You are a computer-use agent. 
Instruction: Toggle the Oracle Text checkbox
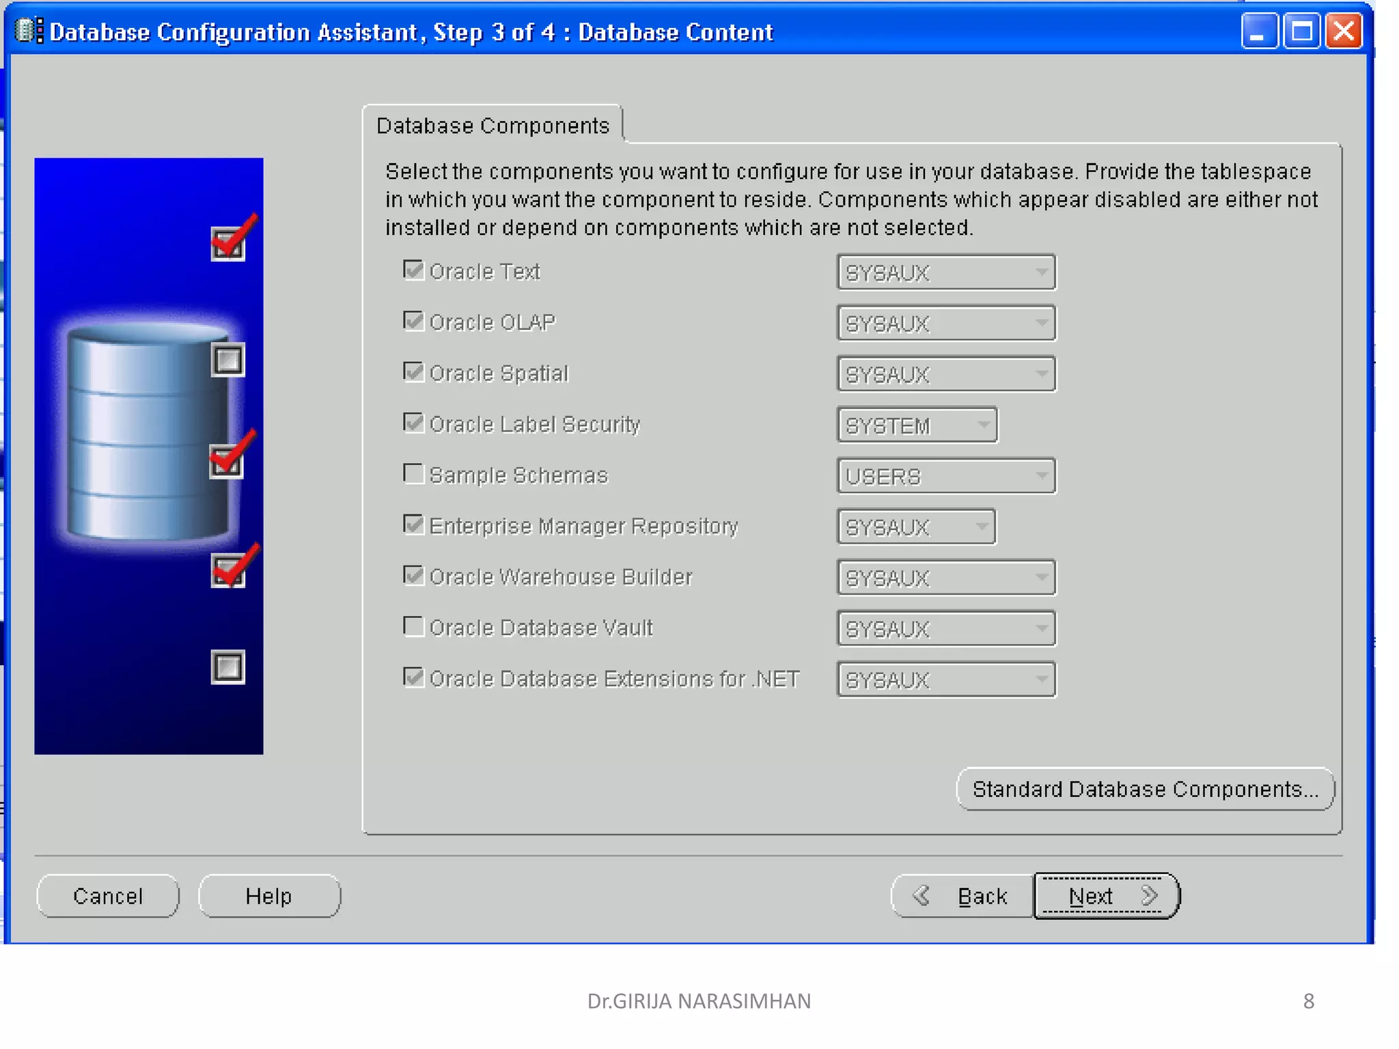click(x=413, y=270)
